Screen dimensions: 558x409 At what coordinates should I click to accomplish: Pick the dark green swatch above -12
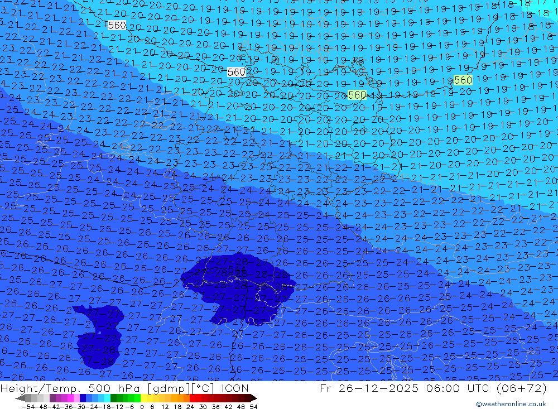click(113, 398)
